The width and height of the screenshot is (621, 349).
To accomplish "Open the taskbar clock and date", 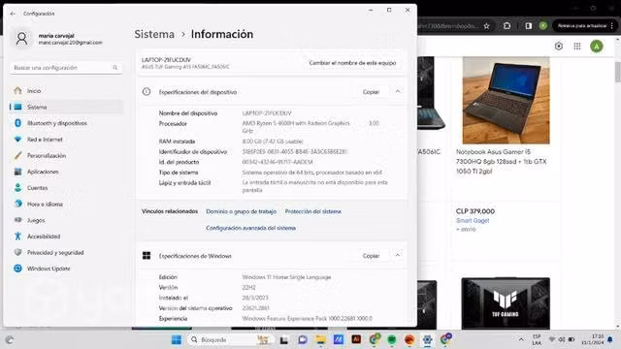I will point(593,339).
